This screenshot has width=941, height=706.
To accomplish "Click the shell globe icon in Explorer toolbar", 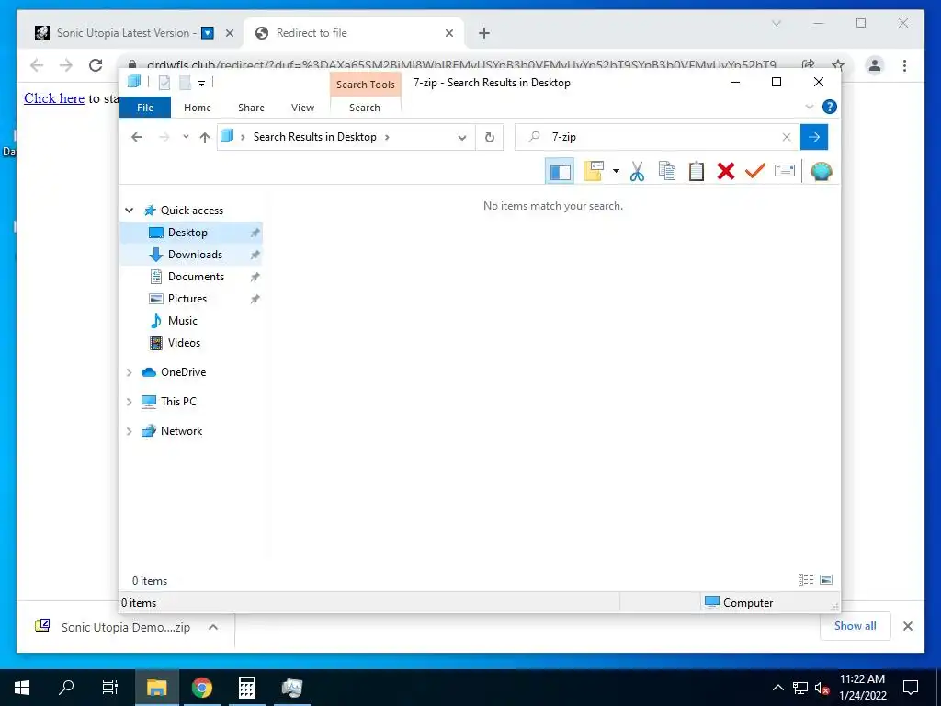I will [x=821, y=172].
